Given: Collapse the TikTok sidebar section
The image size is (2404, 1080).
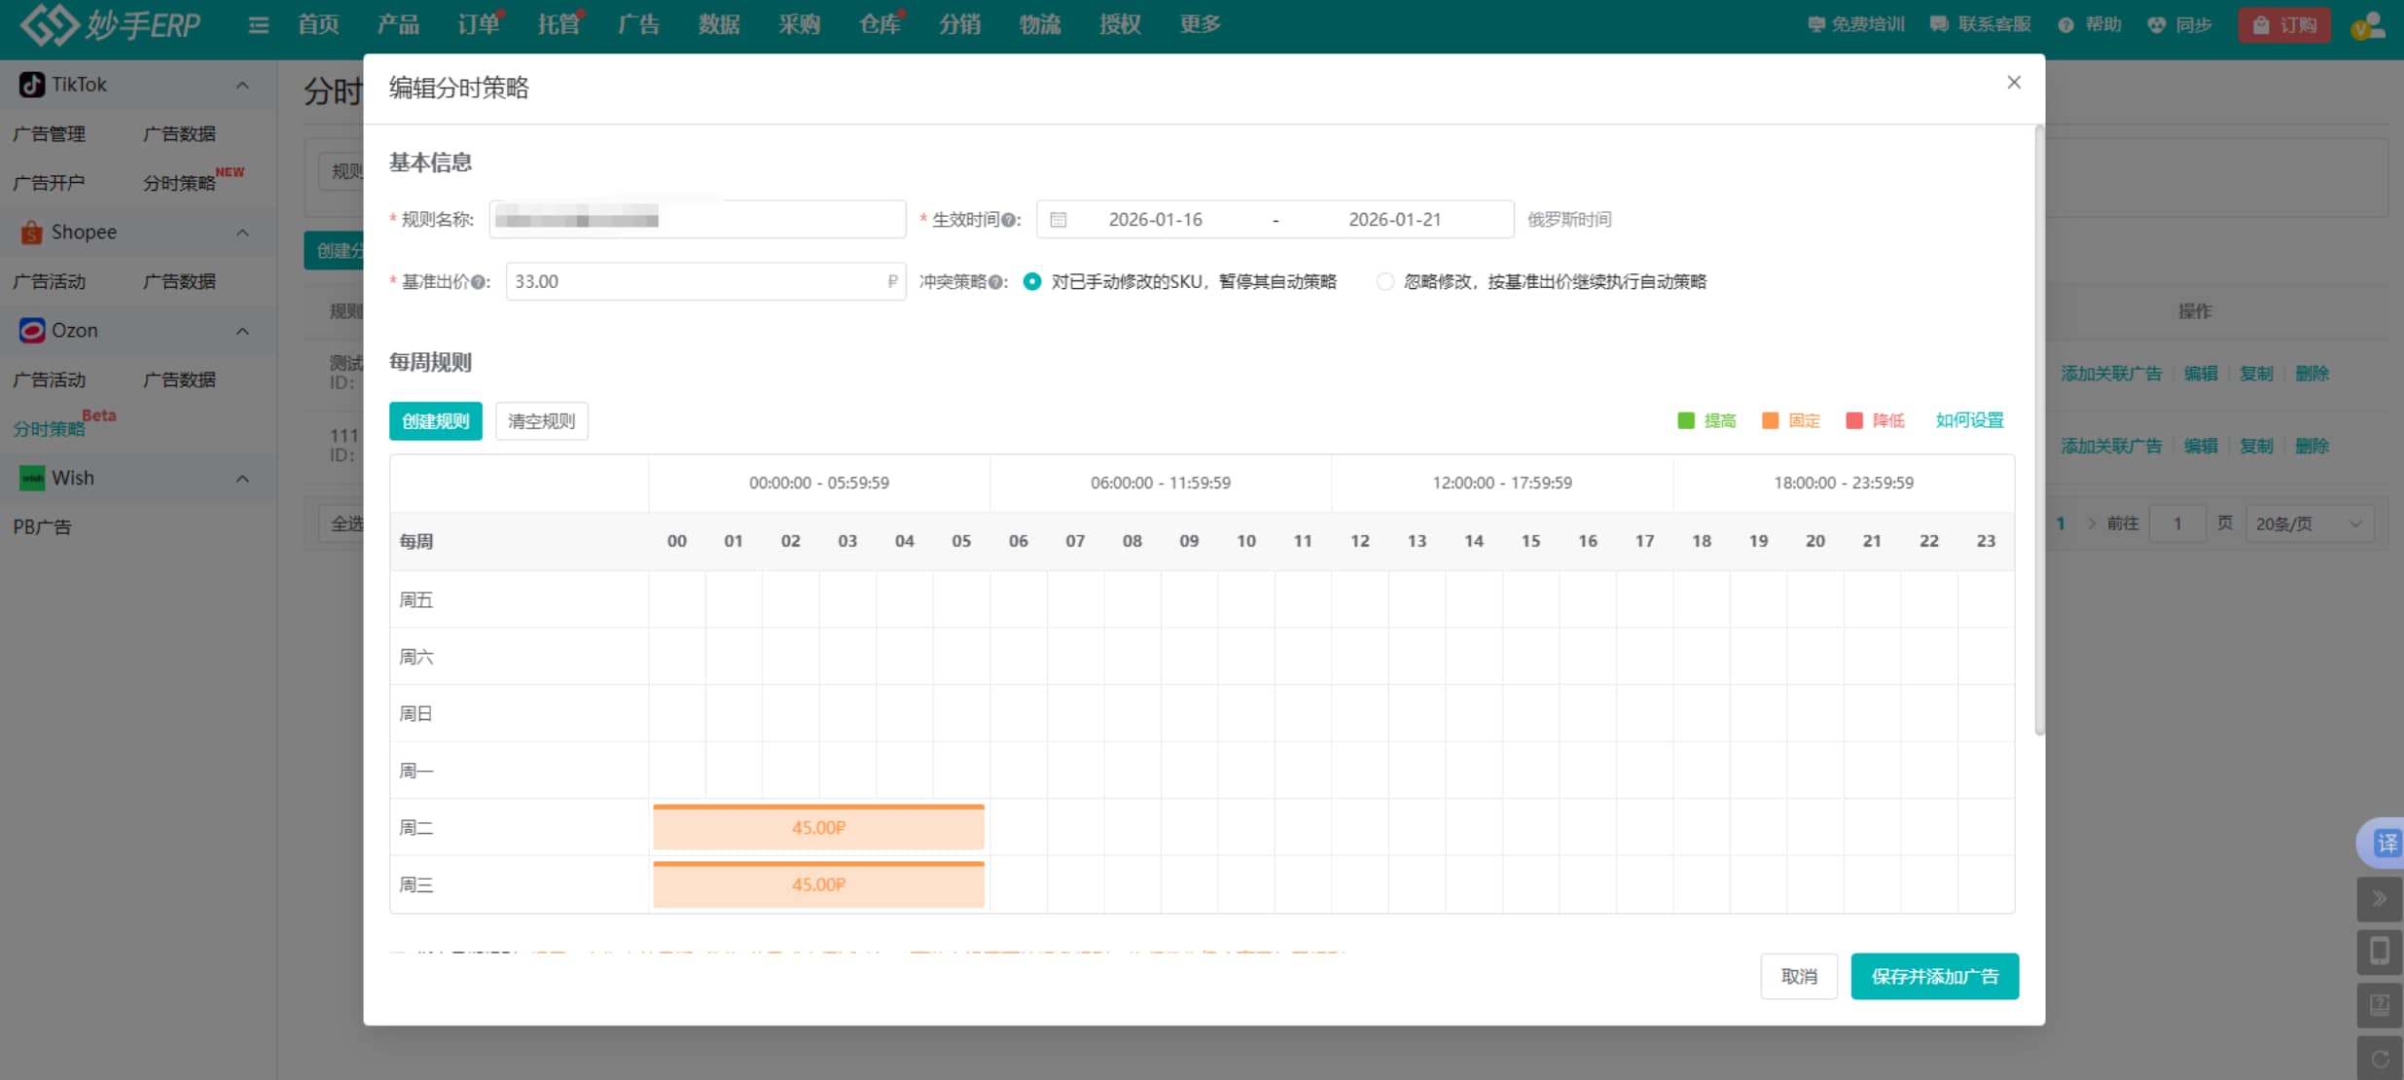Looking at the screenshot, I should 242,85.
